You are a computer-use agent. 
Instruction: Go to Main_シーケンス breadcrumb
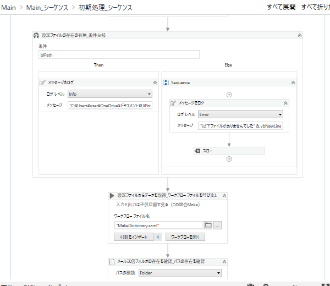(47, 8)
